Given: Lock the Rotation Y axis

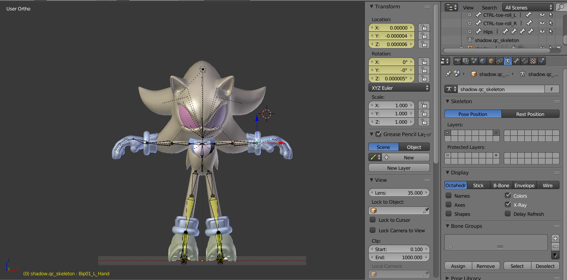Looking at the screenshot, I should click(x=424, y=70).
